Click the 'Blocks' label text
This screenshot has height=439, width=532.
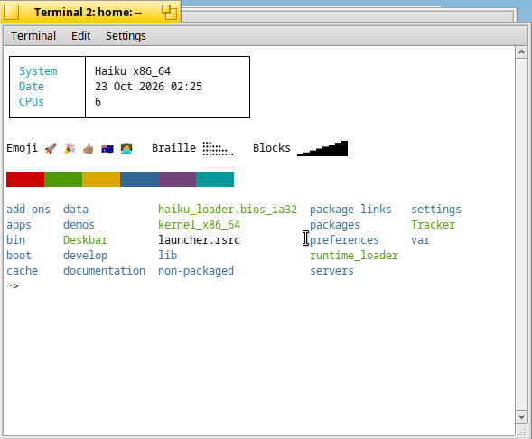(272, 148)
